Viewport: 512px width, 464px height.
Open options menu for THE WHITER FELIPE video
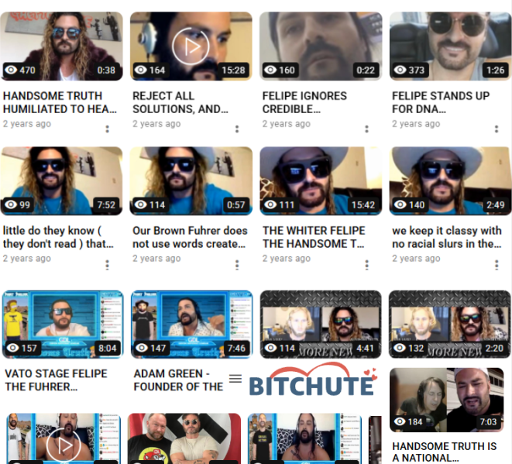(366, 264)
